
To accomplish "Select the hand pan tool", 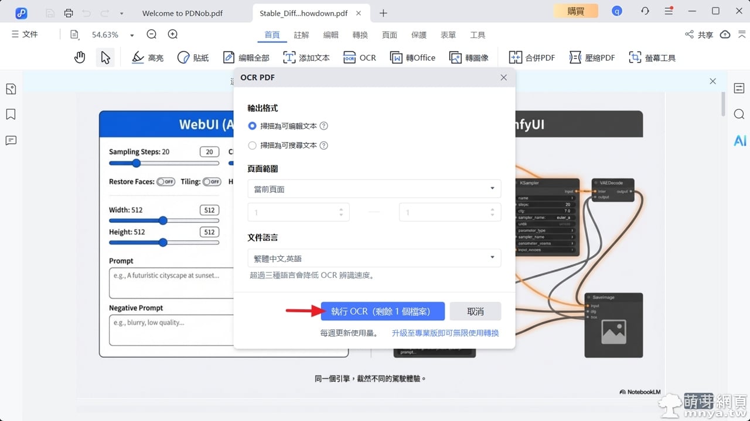I will (x=80, y=57).
